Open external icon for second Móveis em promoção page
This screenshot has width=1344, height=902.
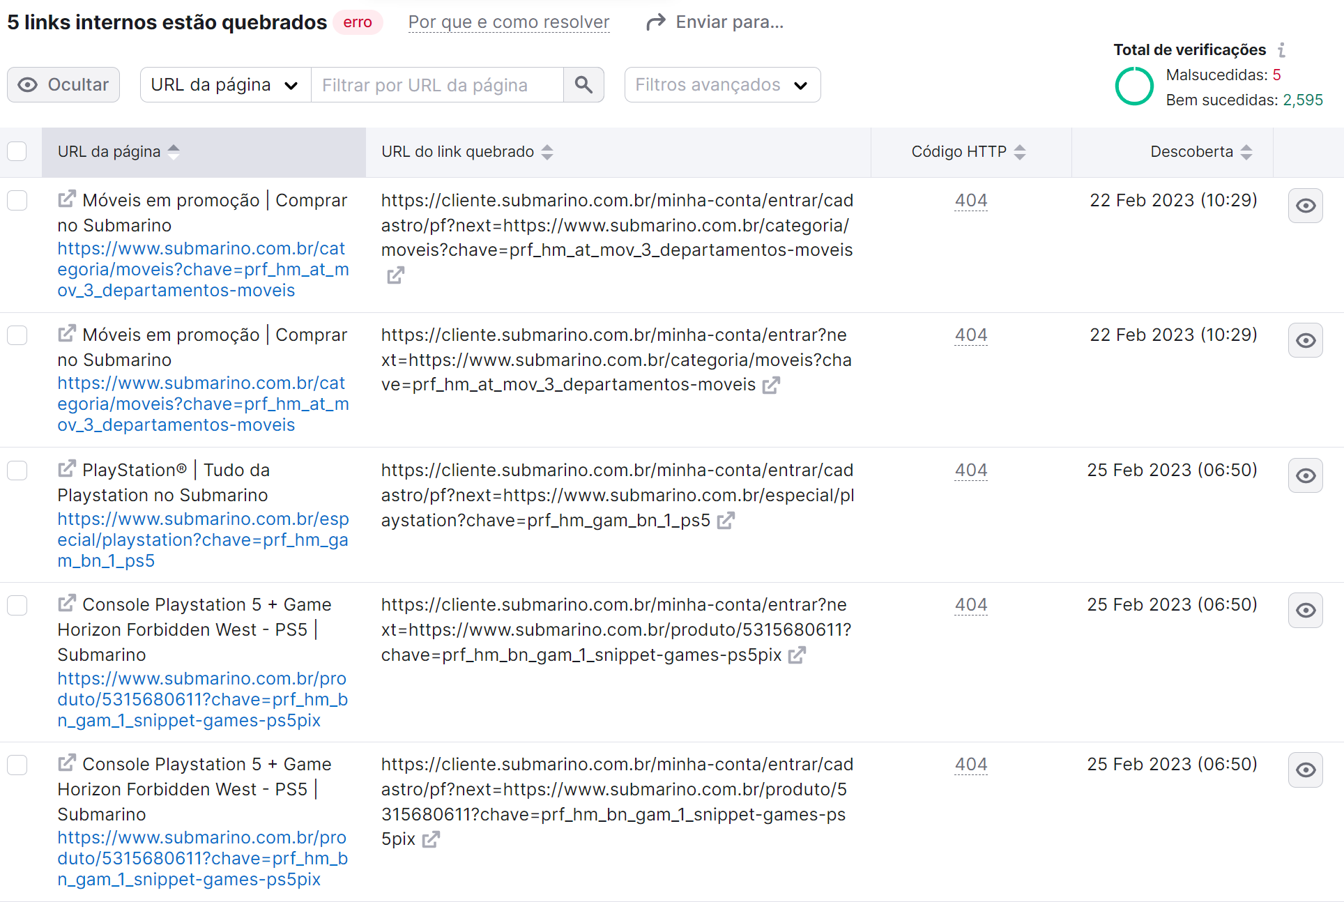pos(66,334)
